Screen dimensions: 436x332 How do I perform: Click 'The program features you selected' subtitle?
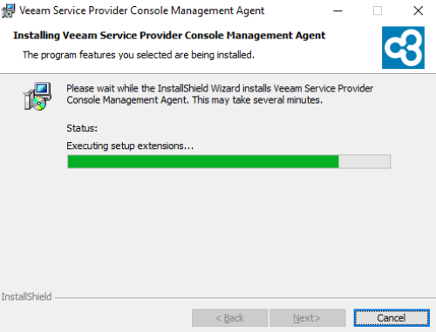pyautogui.click(x=139, y=55)
